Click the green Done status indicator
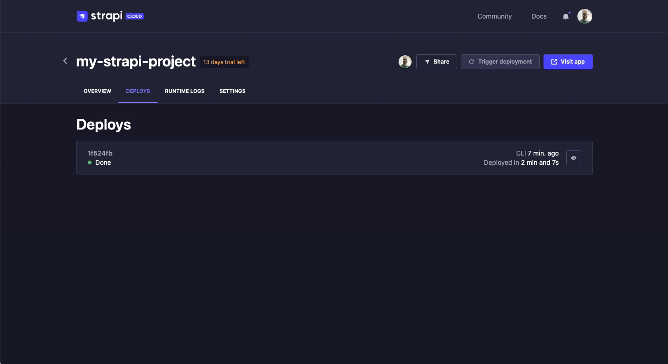Screen dimensions: 668x364 point(90,162)
